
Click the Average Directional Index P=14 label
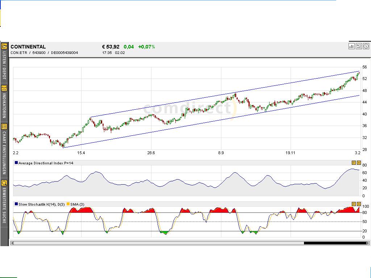(x=46, y=163)
